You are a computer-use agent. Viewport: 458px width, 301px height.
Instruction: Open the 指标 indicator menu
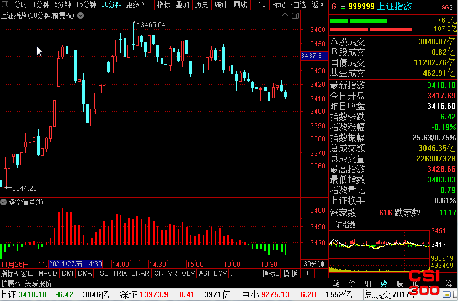[163, 4]
